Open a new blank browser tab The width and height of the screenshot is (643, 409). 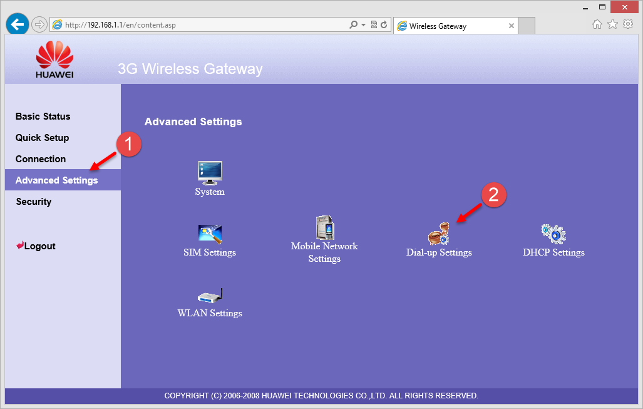pos(527,26)
